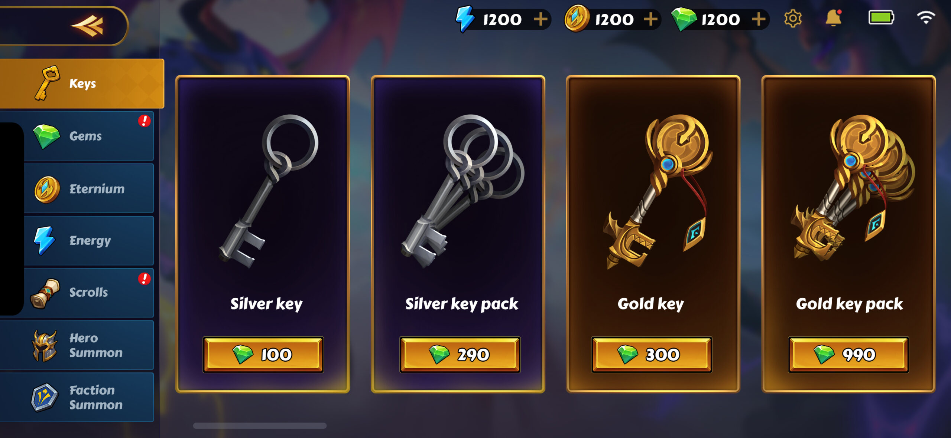Open the notifications bell icon
This screenshot has height=438, width=951.
click(834, 18)
